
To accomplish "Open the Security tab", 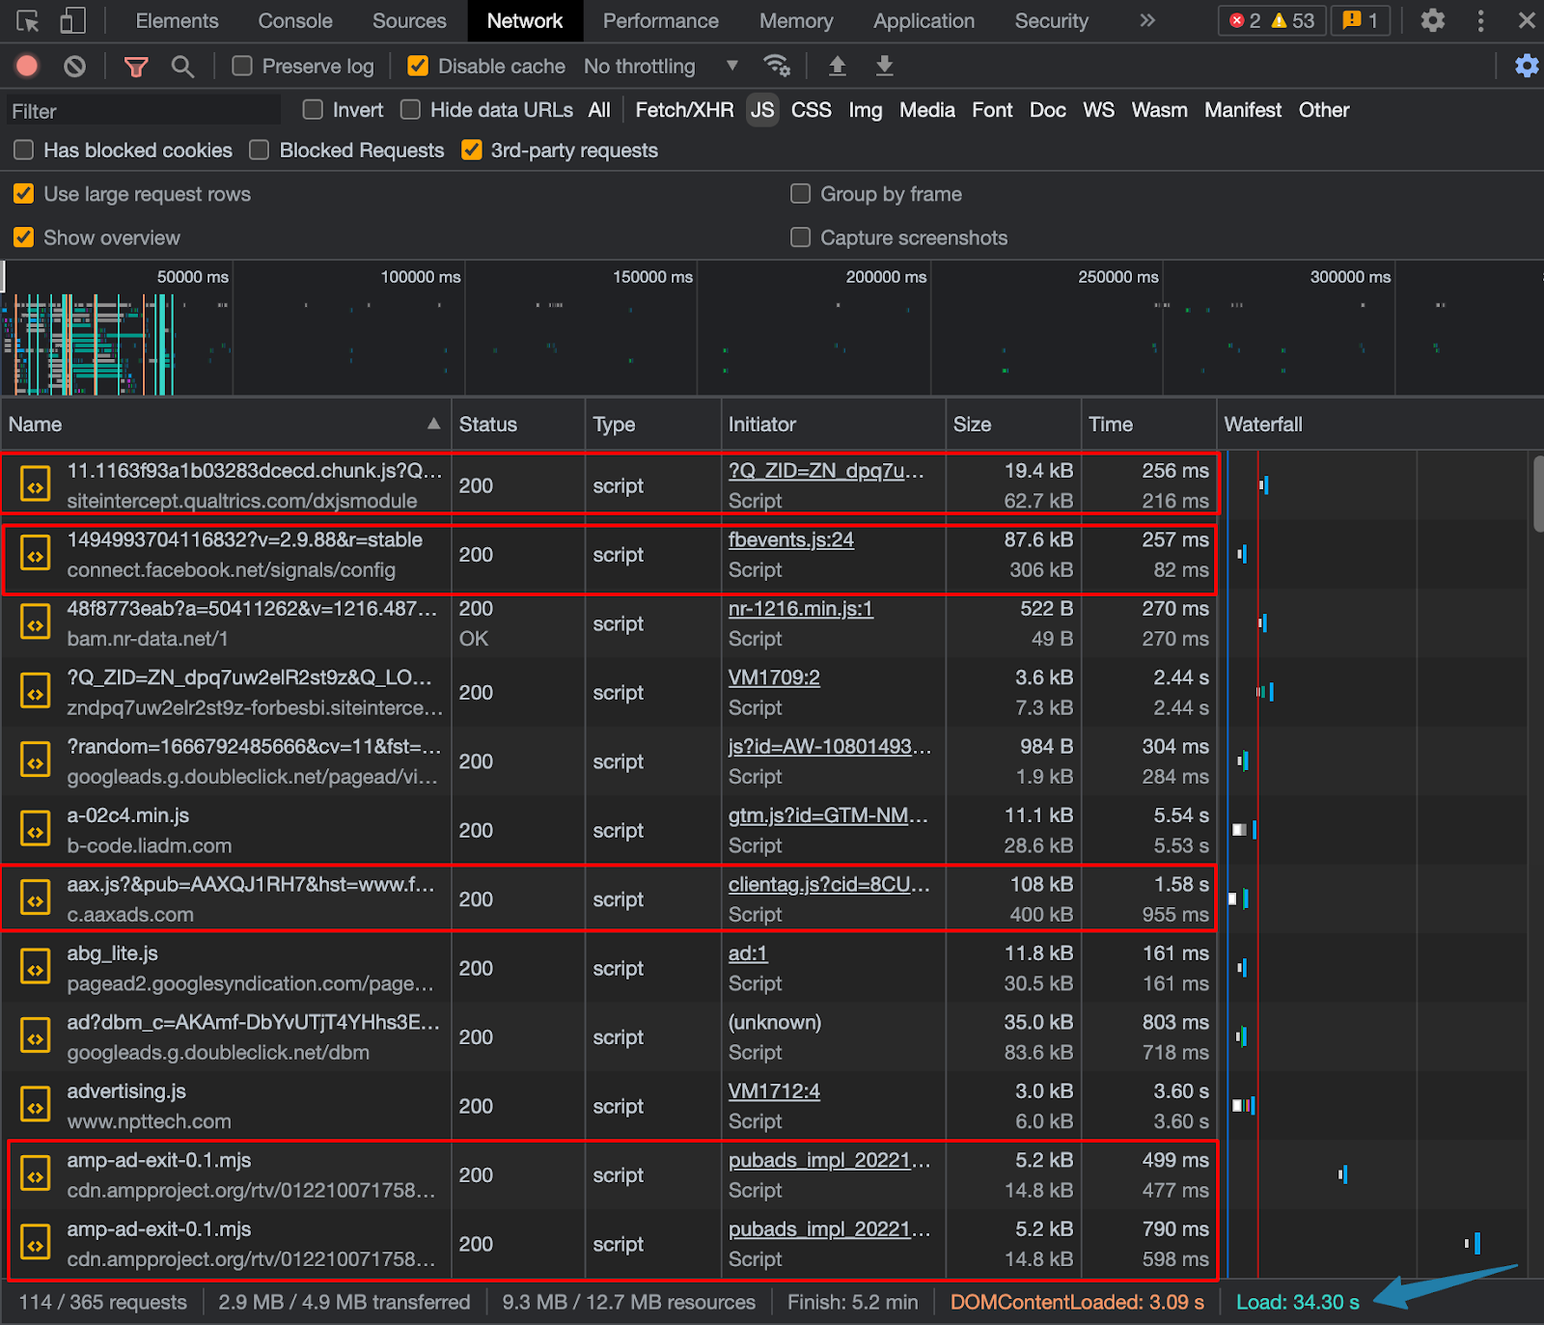I will 1052,20.
